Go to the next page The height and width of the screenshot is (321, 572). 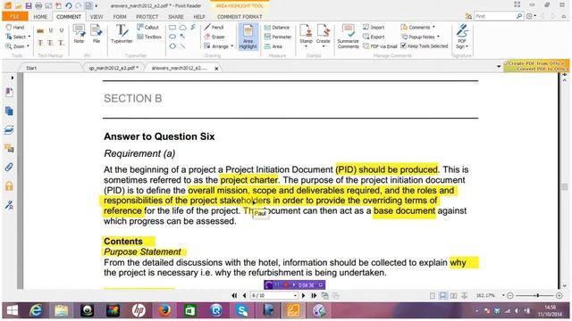pos(303,295)
